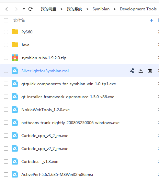Toggle the select-all checkbox beside 文件名
This screenshot has height=184, width=159.
pyautogui.click(x=6, y=20)
